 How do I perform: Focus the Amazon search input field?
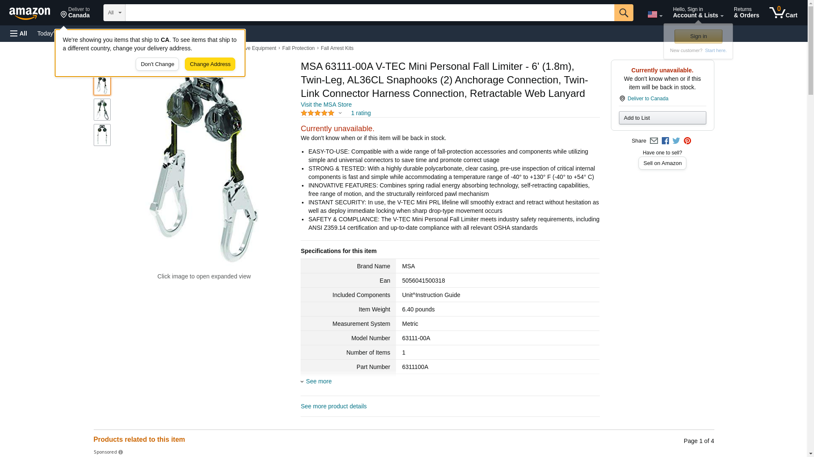point(370,13)
